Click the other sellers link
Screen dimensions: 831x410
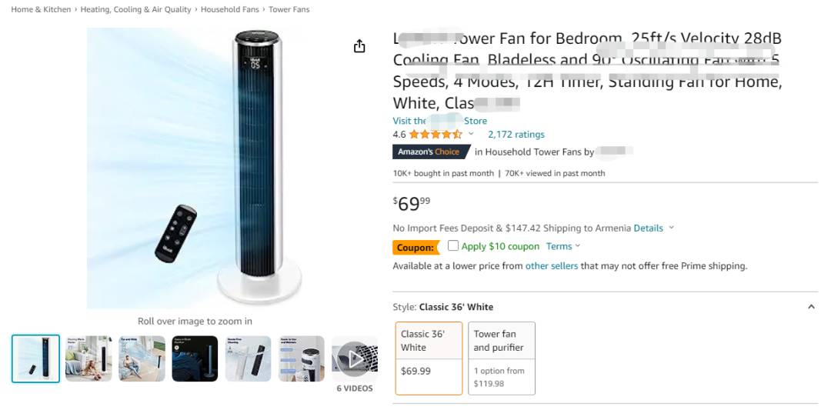[551, 266]
